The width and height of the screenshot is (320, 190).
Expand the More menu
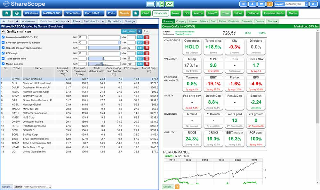(292, 13)
